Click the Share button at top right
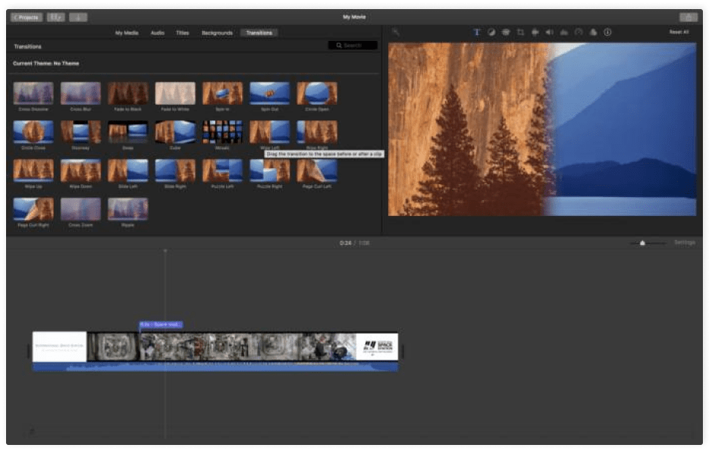712x451 pixels. pos(688,17)
